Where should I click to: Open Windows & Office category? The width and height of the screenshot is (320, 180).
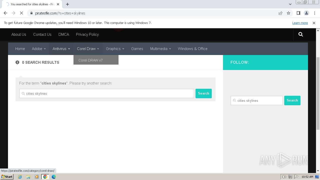[193, 49]
